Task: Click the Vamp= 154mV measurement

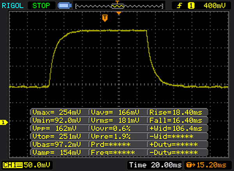Action: click(x=57, y=152)
